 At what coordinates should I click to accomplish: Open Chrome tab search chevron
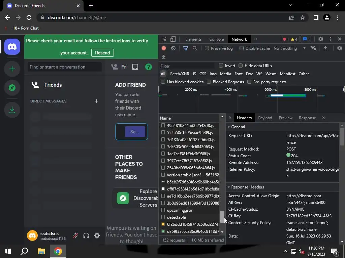point(291,5)
